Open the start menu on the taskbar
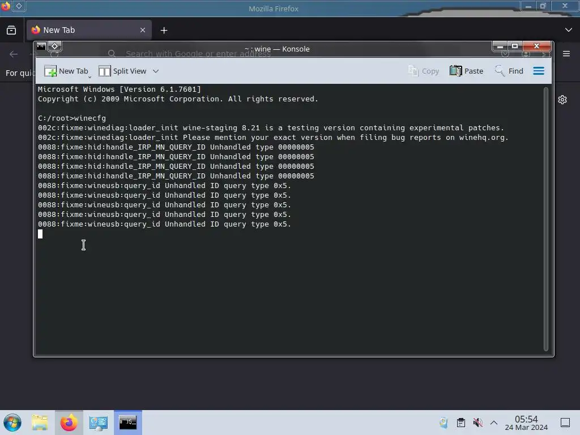 (x=12, y=423)
